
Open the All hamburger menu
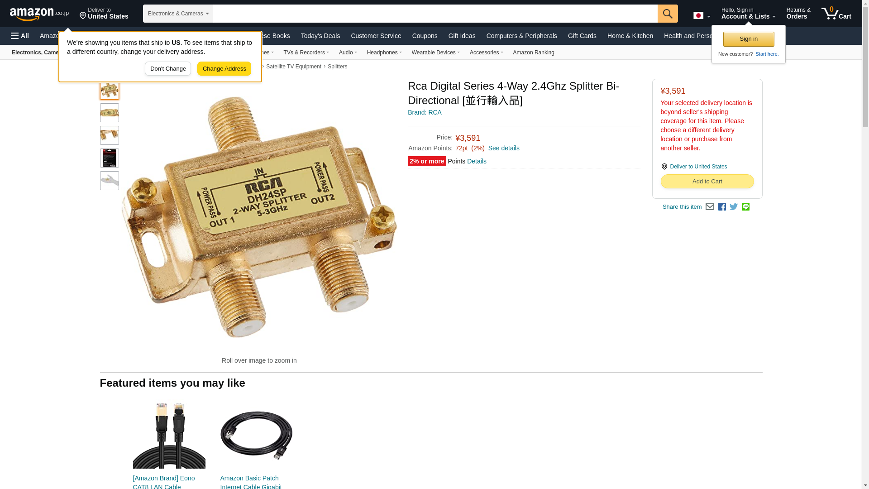(x=20, y=36)
